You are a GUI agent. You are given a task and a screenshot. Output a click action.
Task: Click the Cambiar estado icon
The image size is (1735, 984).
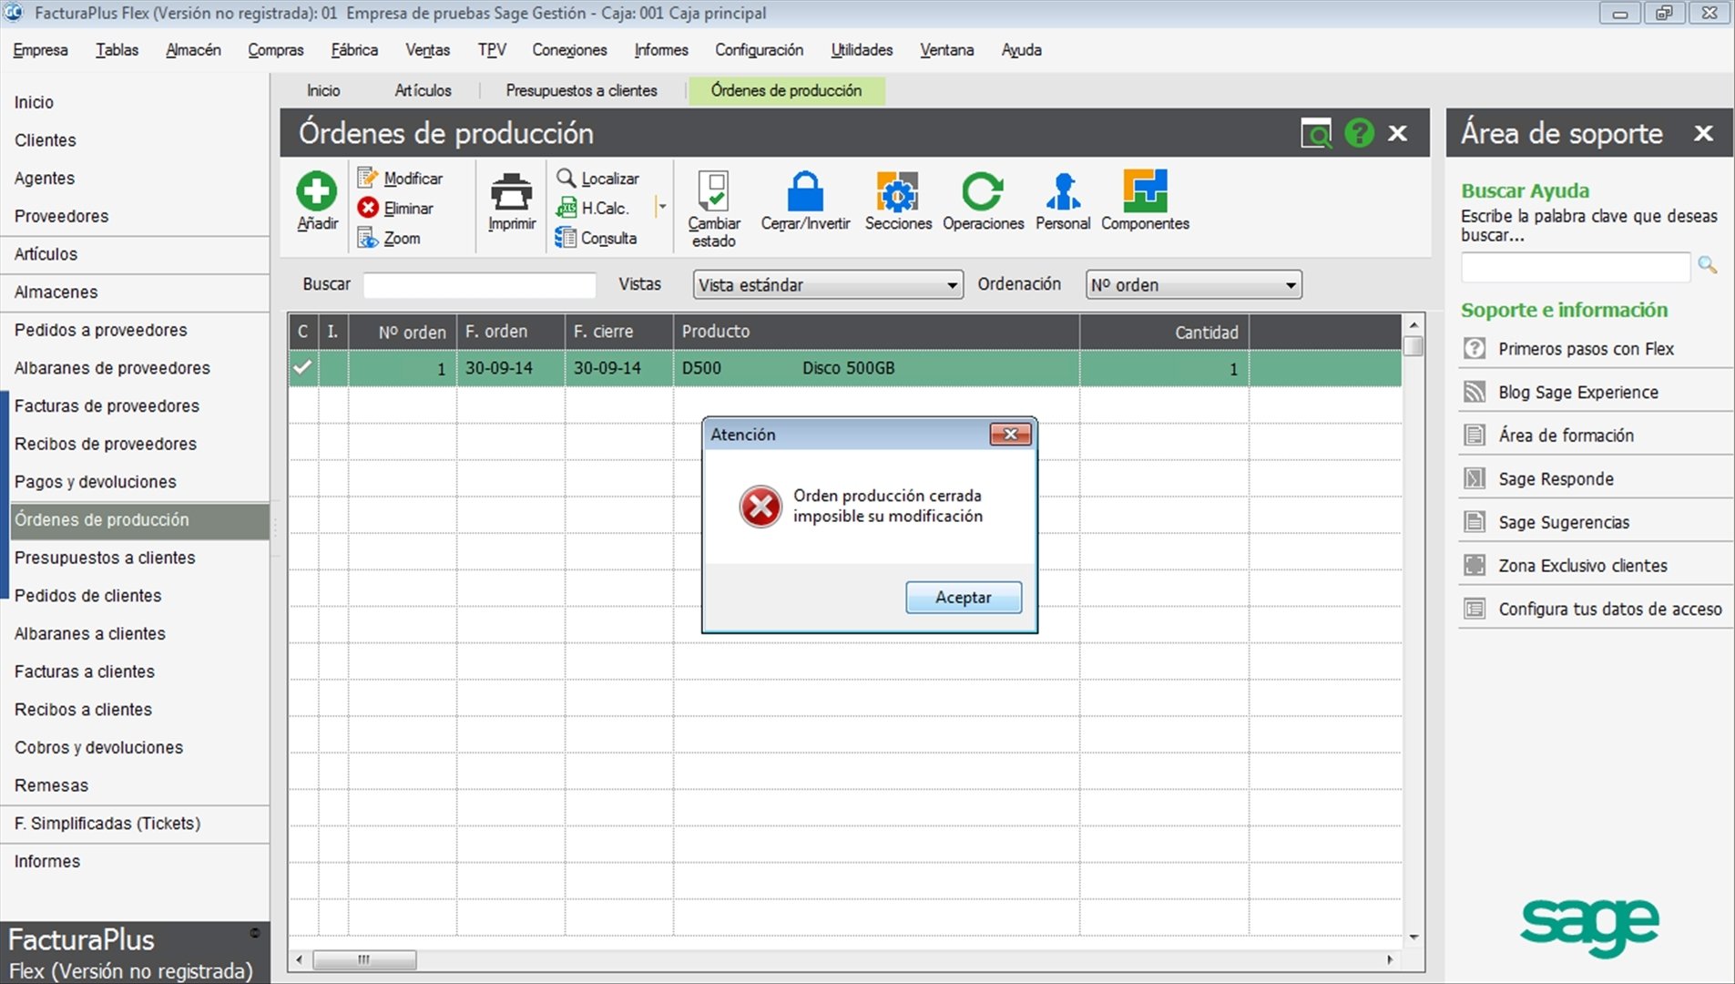713,191
